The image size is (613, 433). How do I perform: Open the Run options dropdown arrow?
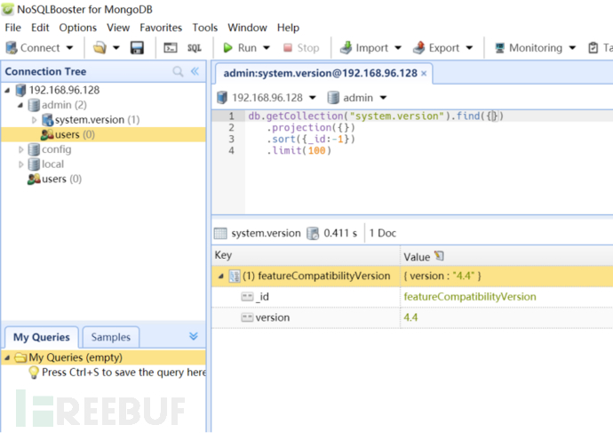coord(267,48)
